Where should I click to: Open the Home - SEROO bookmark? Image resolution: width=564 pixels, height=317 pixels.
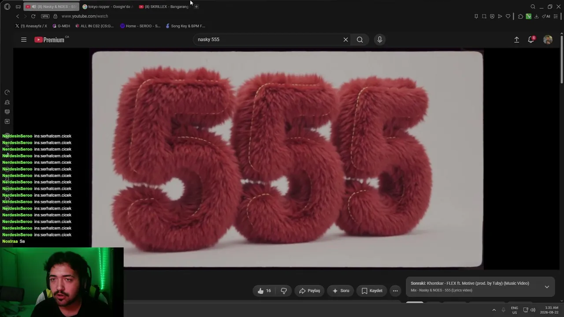point(140,26)
